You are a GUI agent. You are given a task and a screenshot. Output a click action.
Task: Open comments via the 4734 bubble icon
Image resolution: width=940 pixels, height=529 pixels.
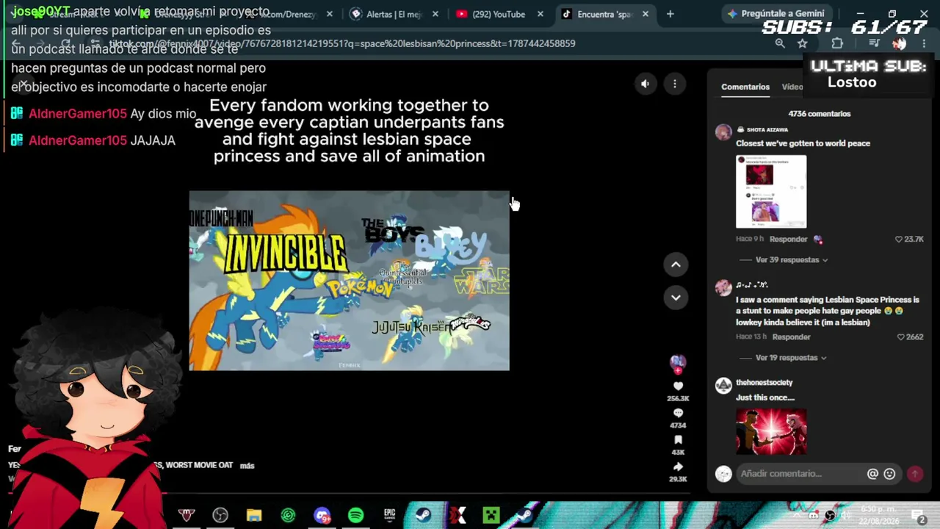coord(678,413)
